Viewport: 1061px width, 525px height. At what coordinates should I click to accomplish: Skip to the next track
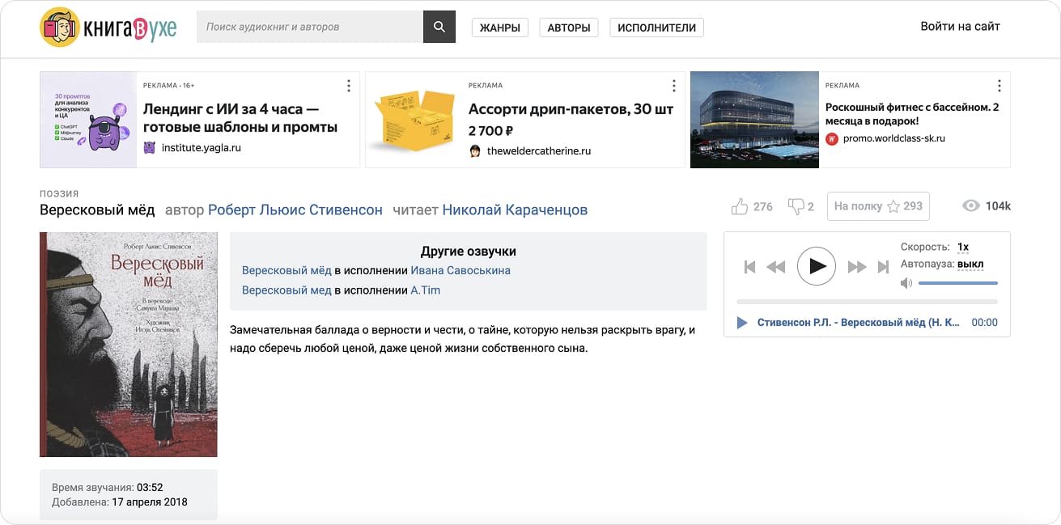[x=883, y=266]
